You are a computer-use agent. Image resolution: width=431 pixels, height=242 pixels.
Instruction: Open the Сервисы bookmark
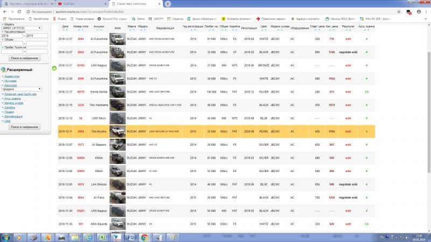pos(176,19)
